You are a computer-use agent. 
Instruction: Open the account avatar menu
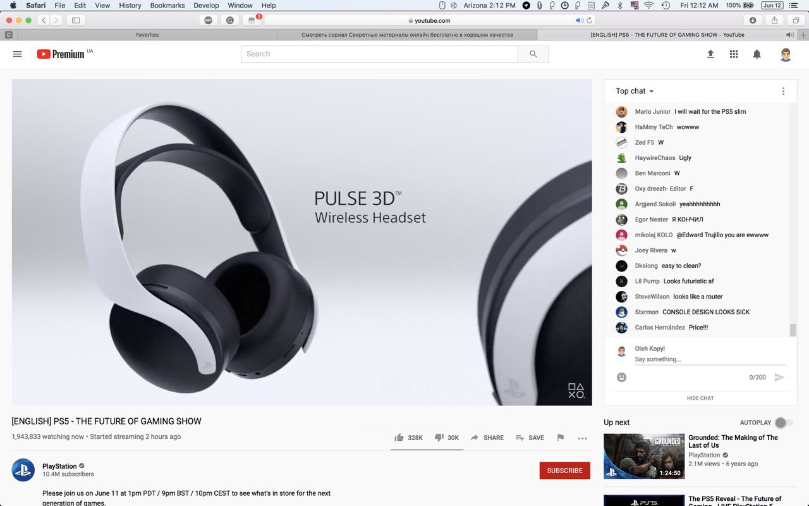[786, 54]
